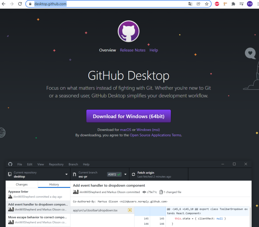Viewport: 259px width, 227px height.
Task: Click the Fetch origin sync icon
Action: [133, 174]
